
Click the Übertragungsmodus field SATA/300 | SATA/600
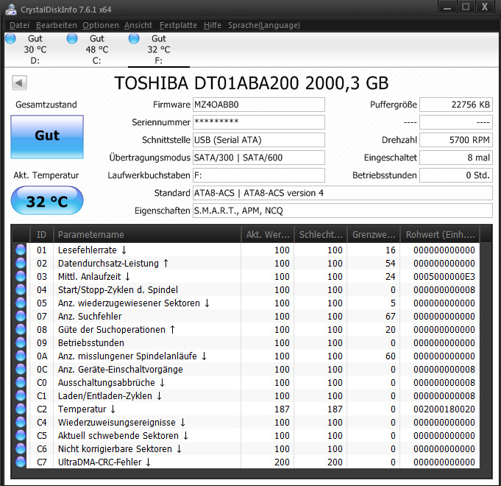(x=259, y=158)
